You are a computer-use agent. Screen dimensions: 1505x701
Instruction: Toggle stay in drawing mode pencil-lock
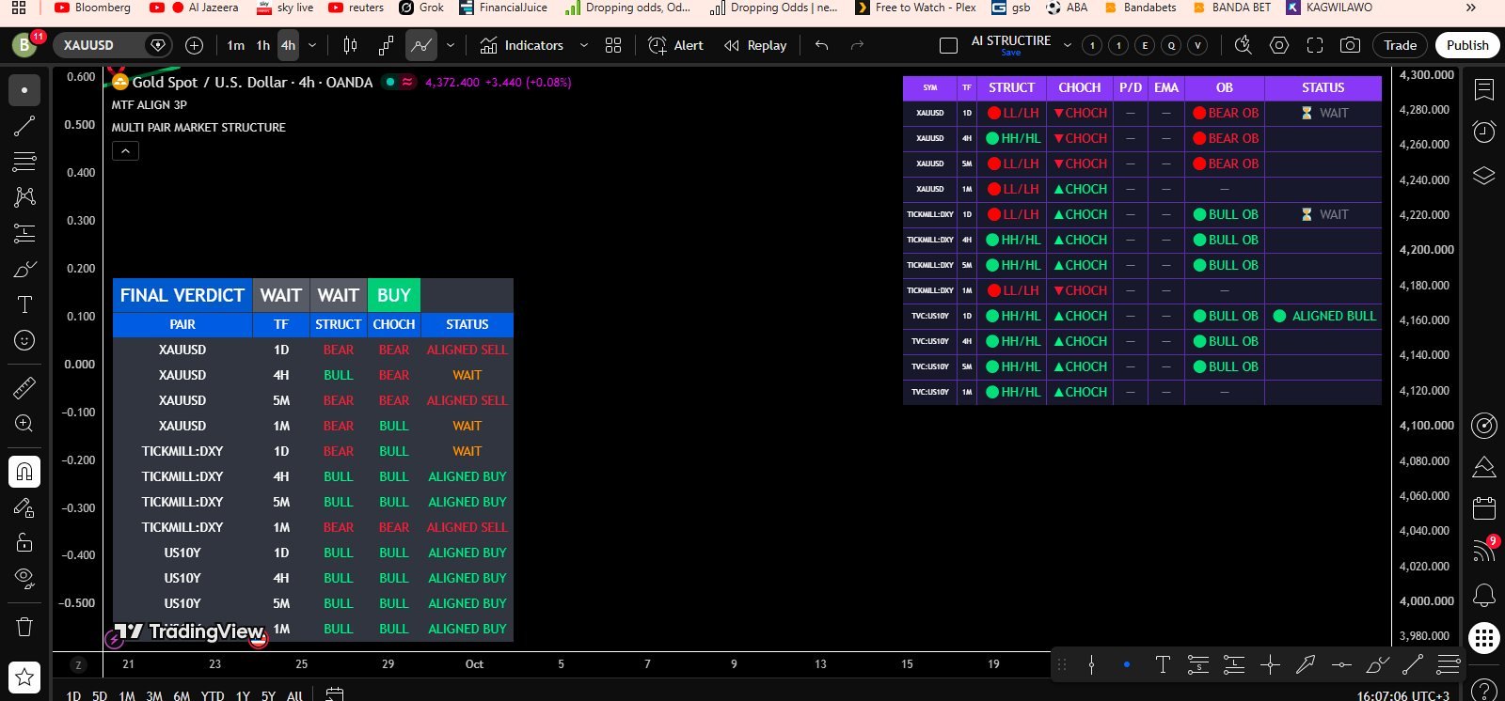pos(24,507)
